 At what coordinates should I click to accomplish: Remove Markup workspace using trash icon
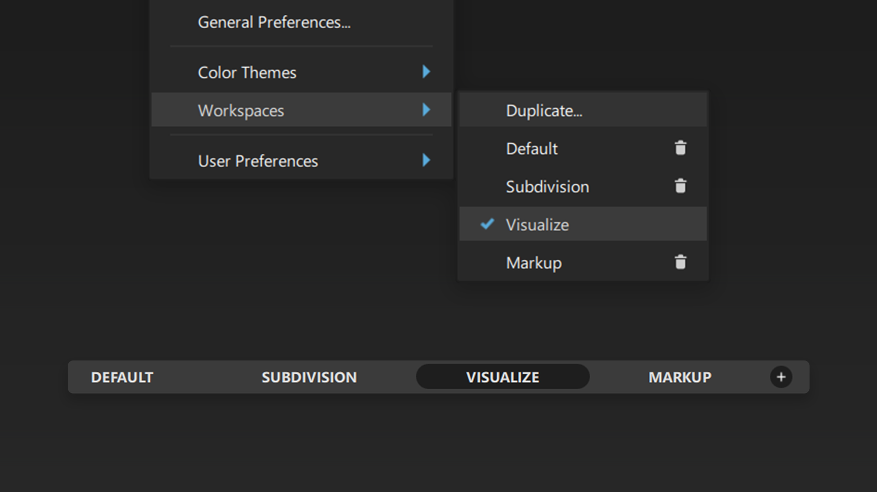pos(680,263)
